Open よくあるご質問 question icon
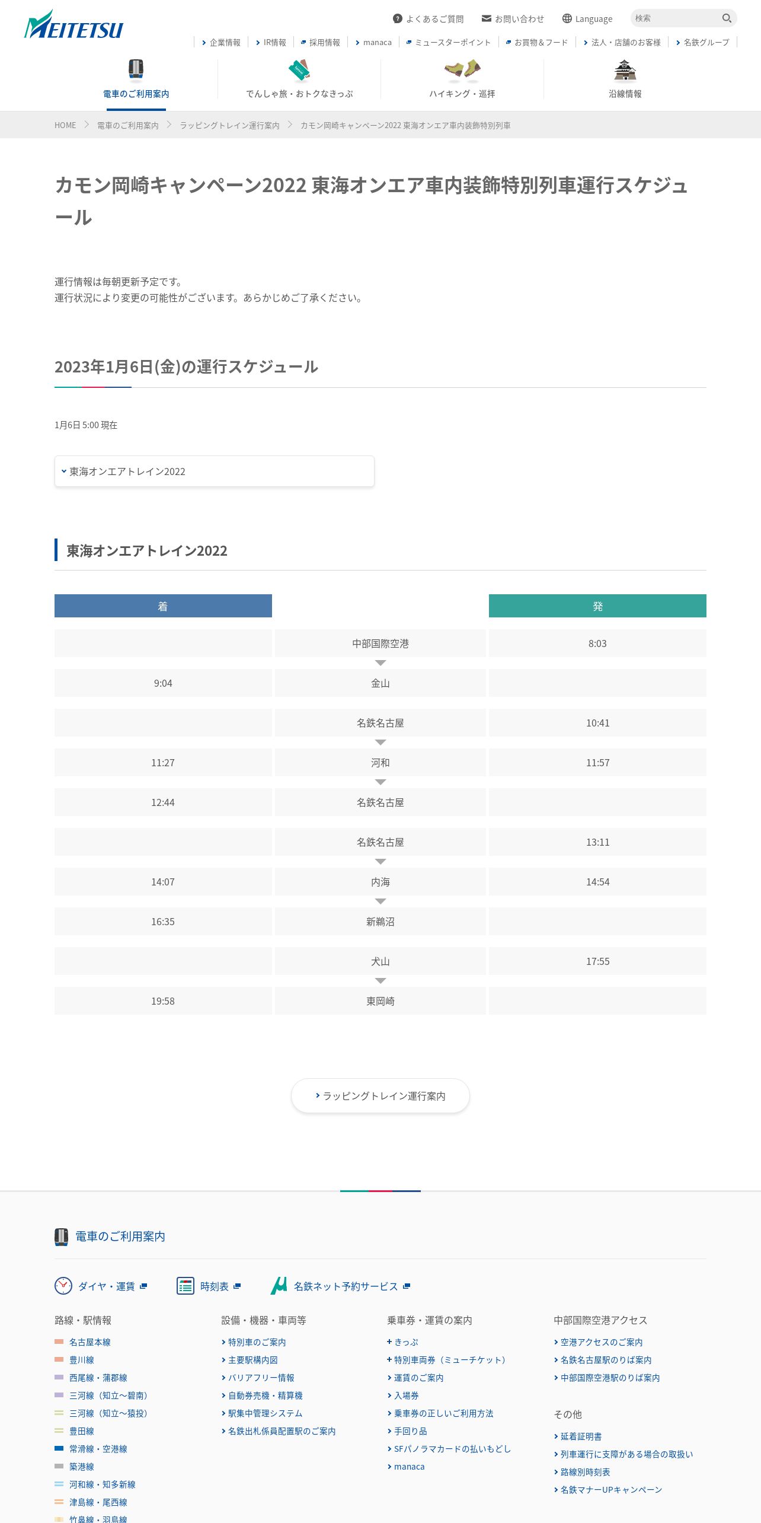The image size is (761, 1523). pyautogui.click(x=398, y=18)
